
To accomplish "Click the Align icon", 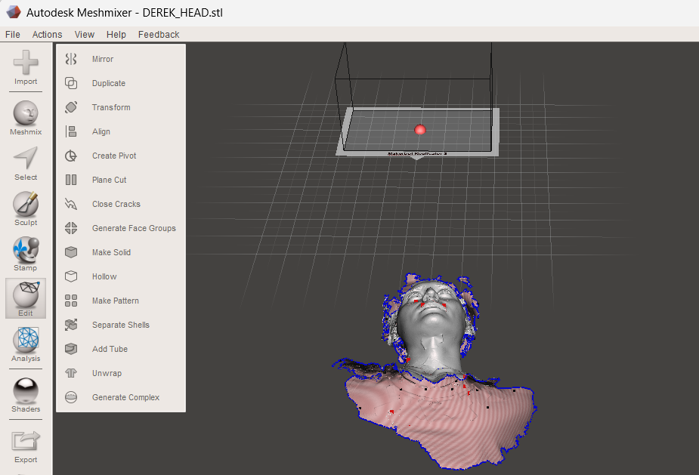I will coord(71,131).
